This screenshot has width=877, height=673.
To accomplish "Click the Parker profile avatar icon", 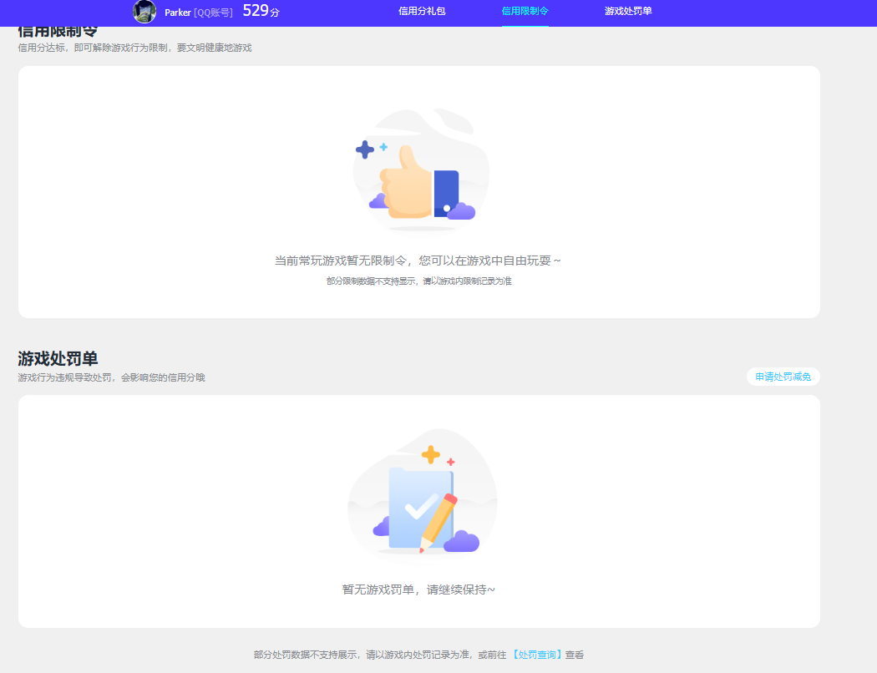I will [144, 12].
